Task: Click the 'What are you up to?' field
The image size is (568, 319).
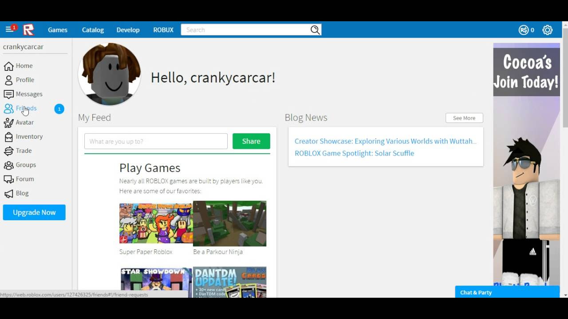Action: point(156,141)
